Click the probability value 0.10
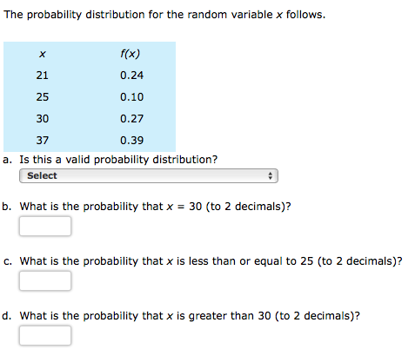The image size is (415, 349). tap(131, 97)
